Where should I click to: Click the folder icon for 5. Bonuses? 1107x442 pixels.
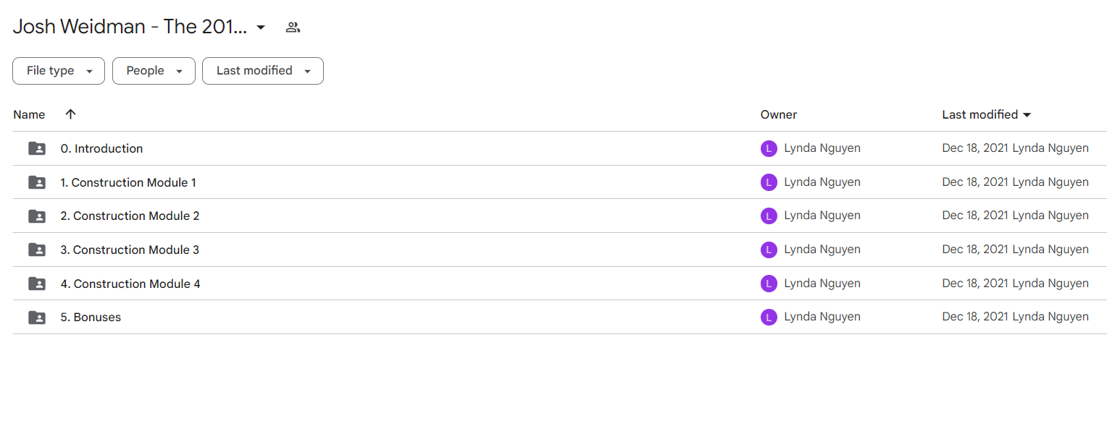coord(37,317)
